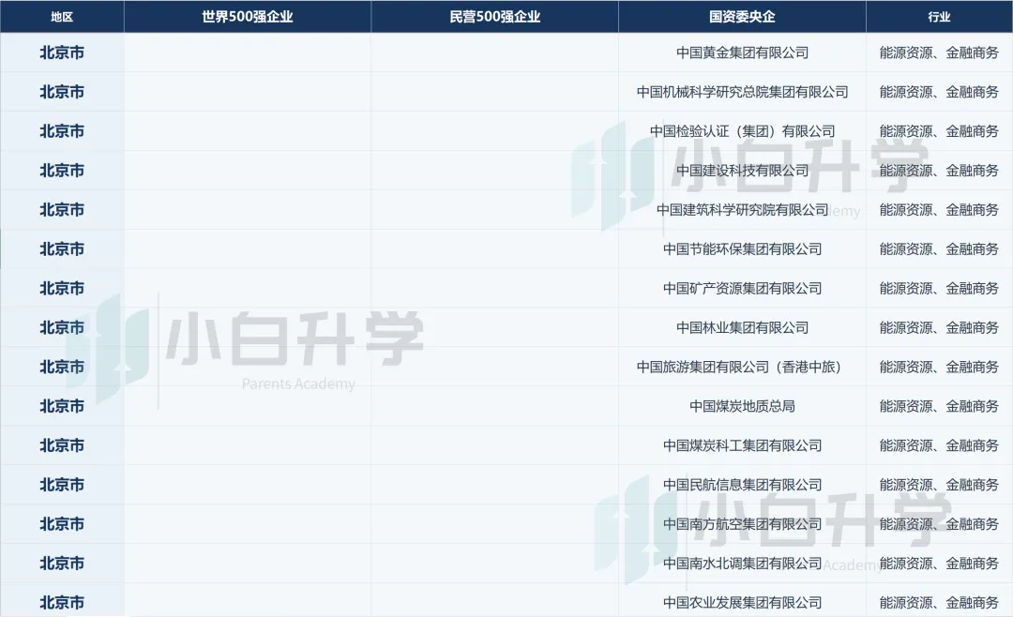Screen dimensions: 1013x617
Task: Select the cell 中国建设科技有限公司
Action: click(x=742, y=171)
